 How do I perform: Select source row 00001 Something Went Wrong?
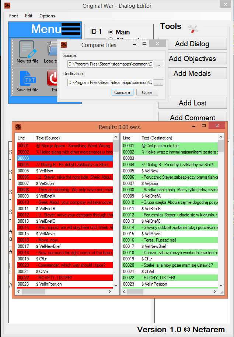pyautogui.click(x=65, y=146)
